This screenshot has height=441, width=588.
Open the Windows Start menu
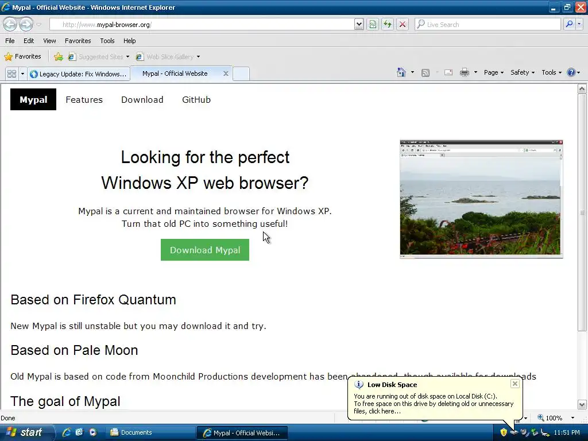tap(25, 432)
